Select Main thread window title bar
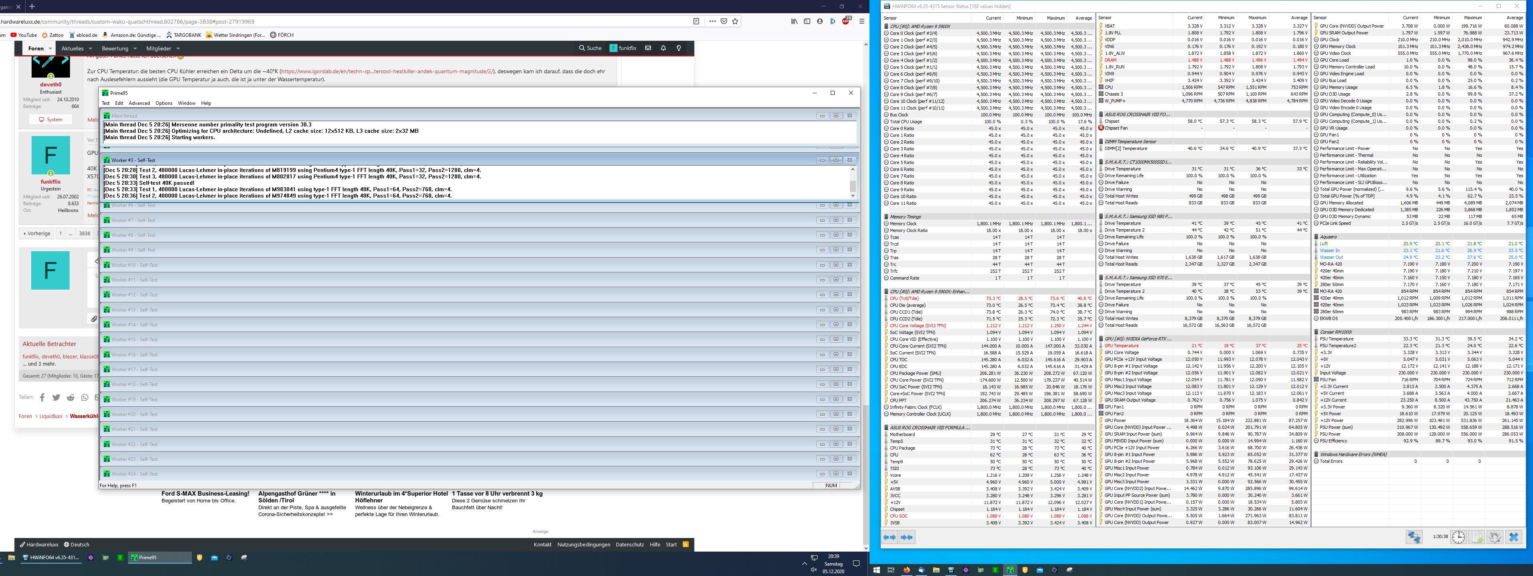Screen dimensions: 1533x576 point(479,116)
